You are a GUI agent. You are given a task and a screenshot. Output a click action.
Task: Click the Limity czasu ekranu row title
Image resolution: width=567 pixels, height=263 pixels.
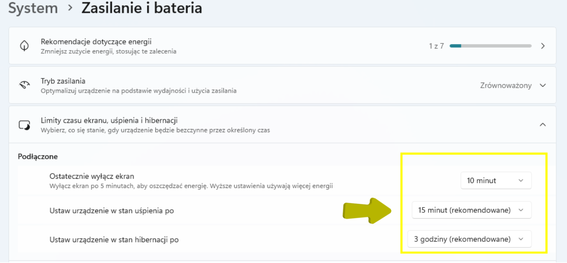click(x=109, y=121)
